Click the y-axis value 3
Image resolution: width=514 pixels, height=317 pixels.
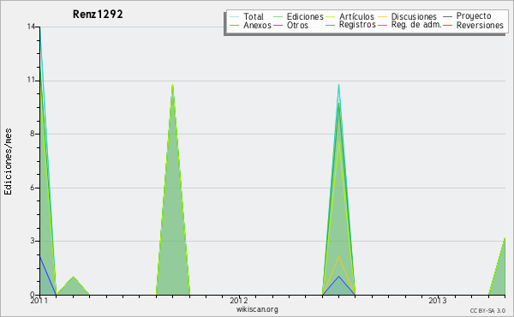[x=33, y=241]
